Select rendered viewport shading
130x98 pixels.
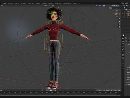[118, 6]
